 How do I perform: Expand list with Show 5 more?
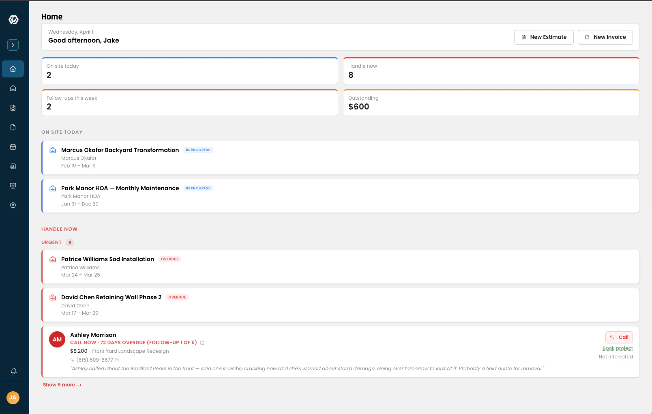coord(62,385)
